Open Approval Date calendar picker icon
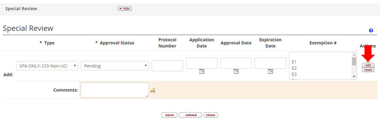The image size is (384, 123). [236, 72]
